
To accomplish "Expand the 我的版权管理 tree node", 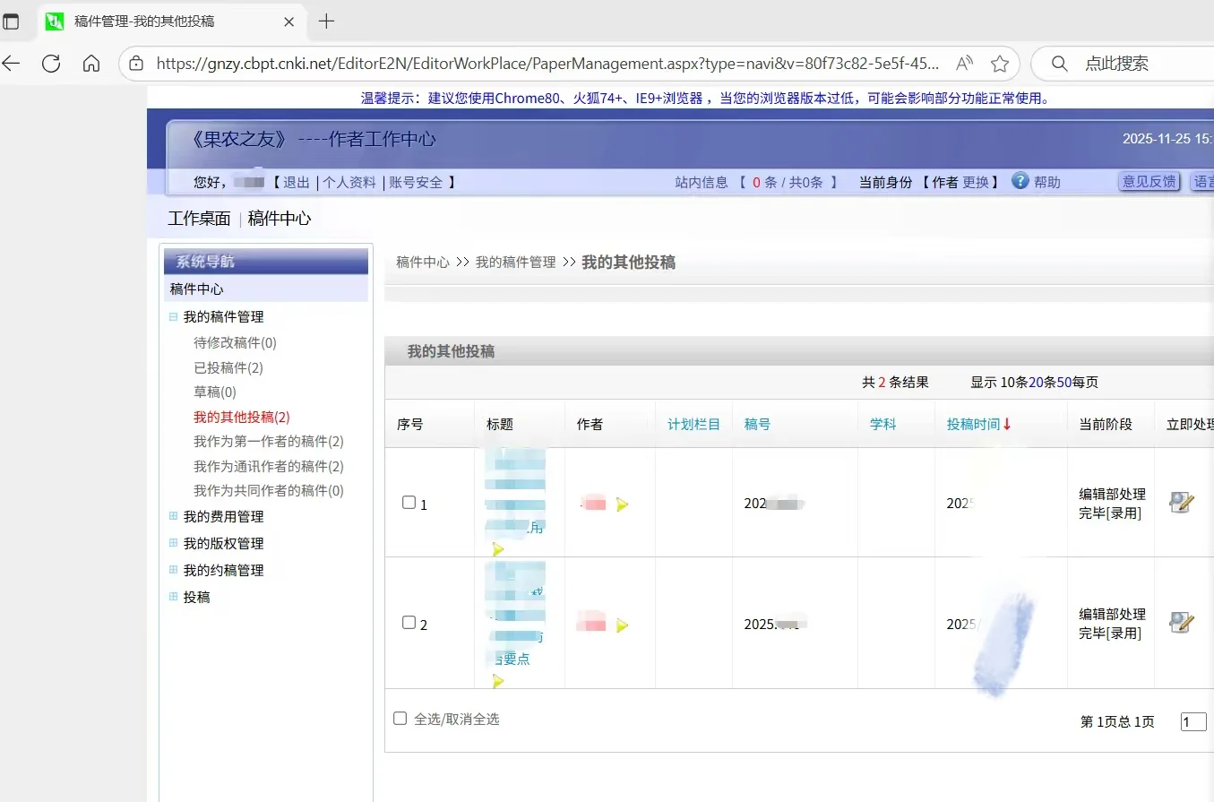I will pyautogui.click(x=174, y=543).
